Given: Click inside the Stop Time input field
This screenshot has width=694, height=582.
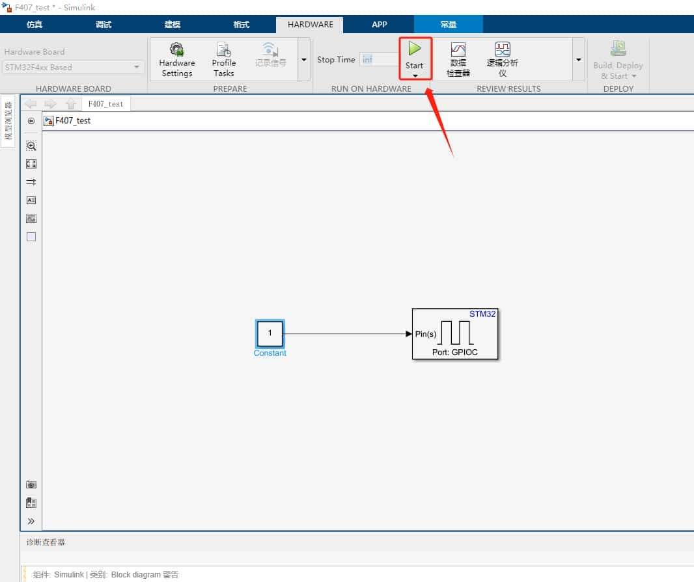Looking at the screenshot, I should (378, 59).
